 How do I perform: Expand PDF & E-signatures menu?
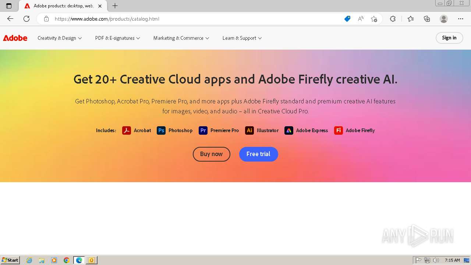tap(118, 38)
